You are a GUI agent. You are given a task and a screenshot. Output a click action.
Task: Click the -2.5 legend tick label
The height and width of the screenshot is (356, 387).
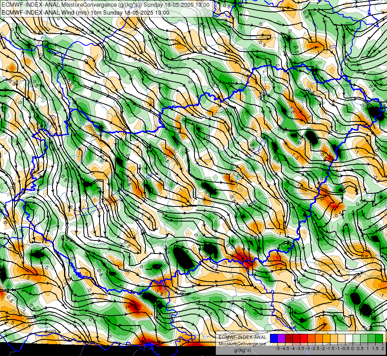pos(315,348)
